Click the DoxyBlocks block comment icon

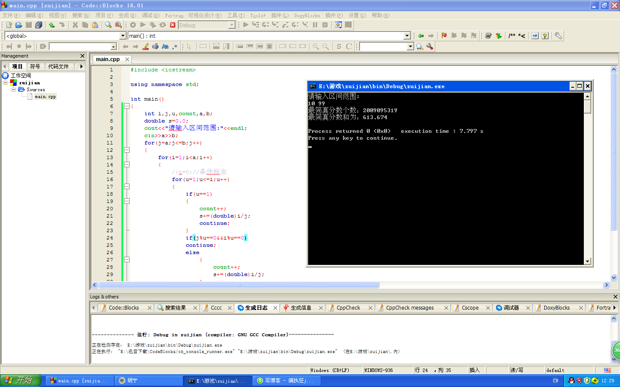pos(512,36)
